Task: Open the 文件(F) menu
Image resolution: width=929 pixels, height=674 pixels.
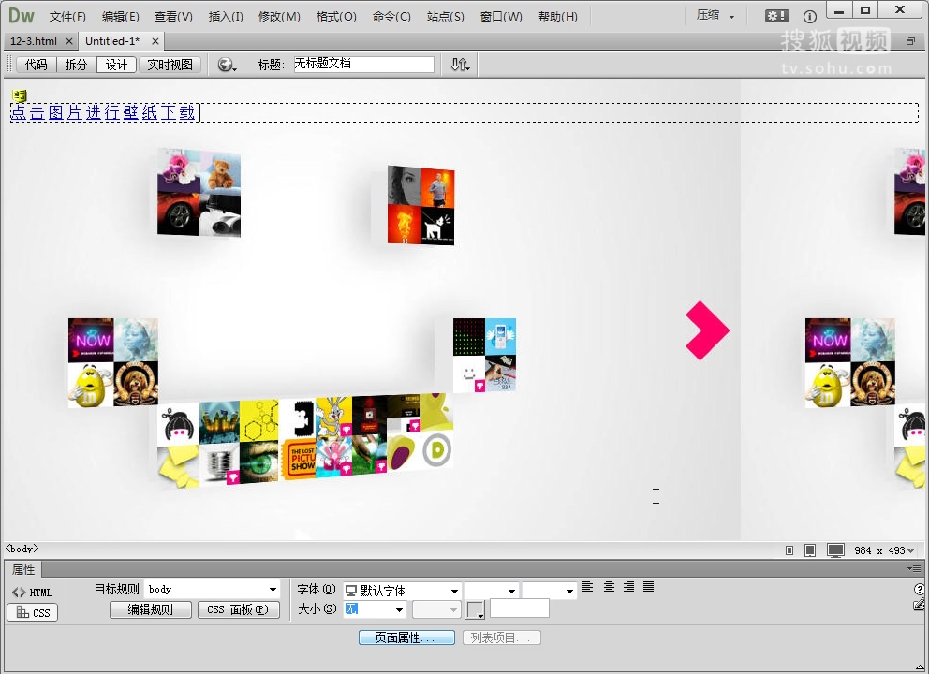Action: click(67, 17)
